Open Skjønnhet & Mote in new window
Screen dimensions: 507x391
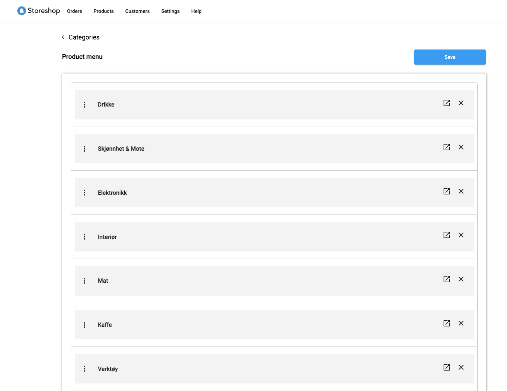(447, 147)
